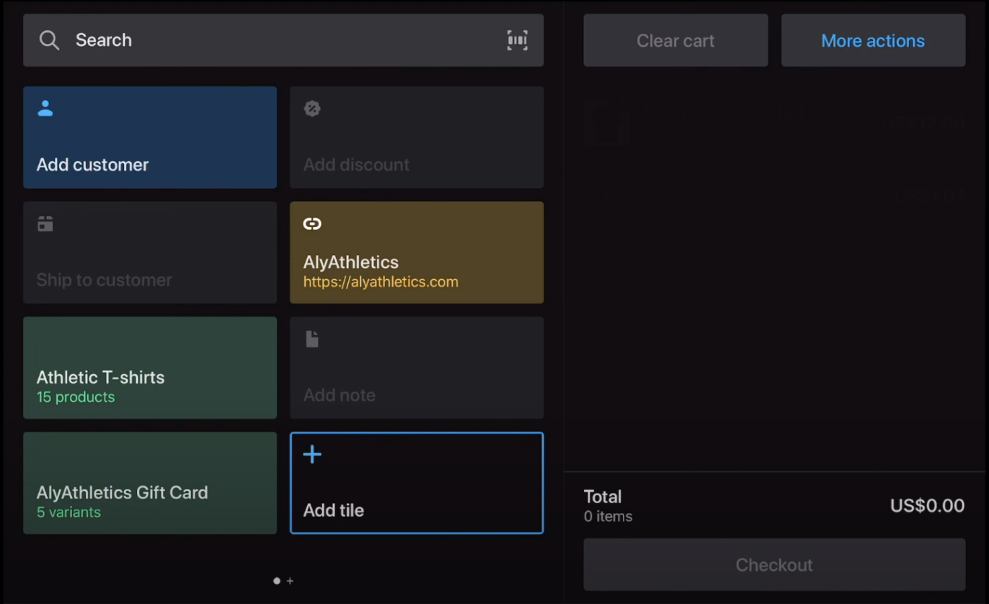This screenshot has height=604, width=989.
Task: Click the shipping box icon on Ship to customer tile
Action: tap(45, 223)
